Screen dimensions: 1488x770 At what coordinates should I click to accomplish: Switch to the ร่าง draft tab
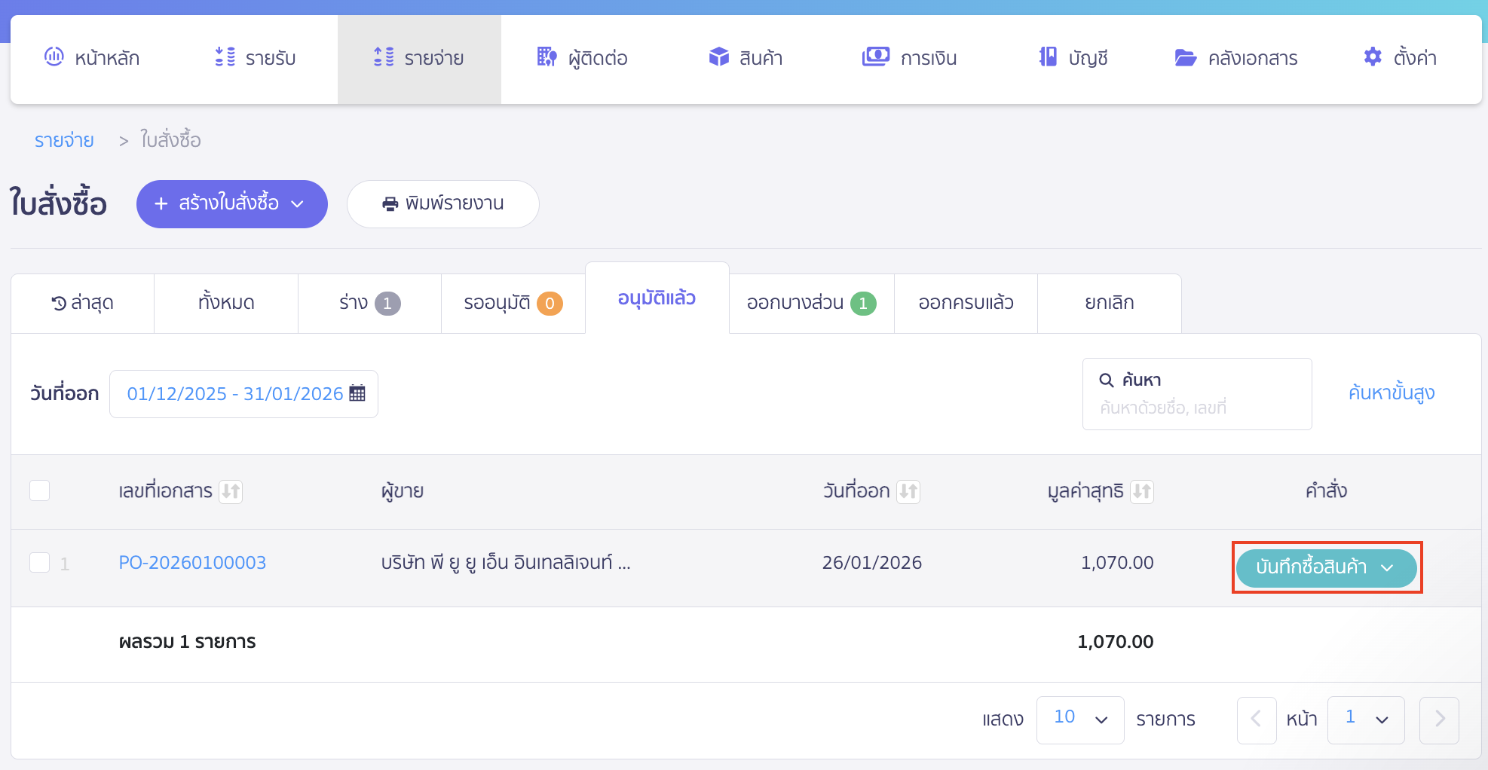point(369,303)
